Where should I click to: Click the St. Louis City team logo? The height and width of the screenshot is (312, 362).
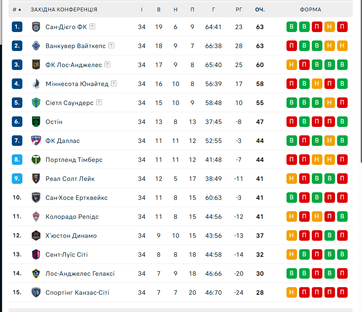[x=36, y=255]
